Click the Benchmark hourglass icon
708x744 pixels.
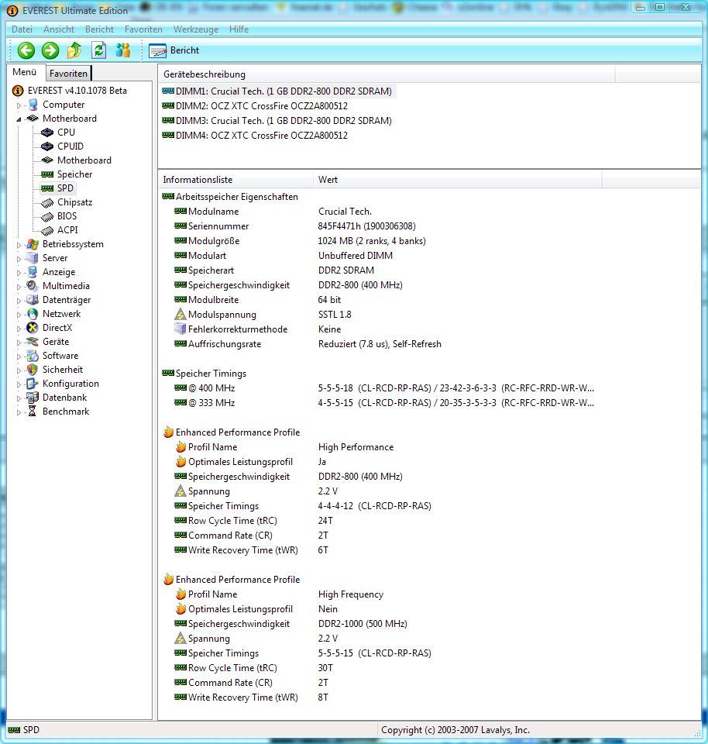[33, 412]
